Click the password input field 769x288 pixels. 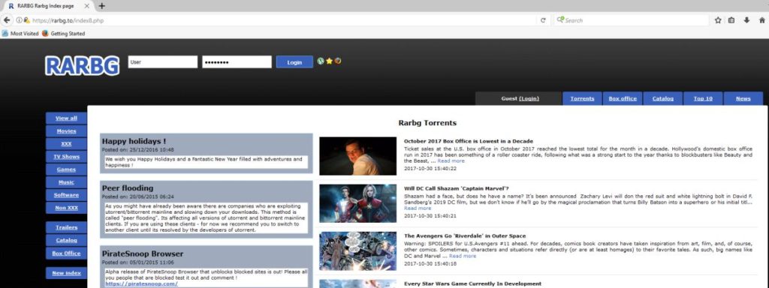coord(237,61)
